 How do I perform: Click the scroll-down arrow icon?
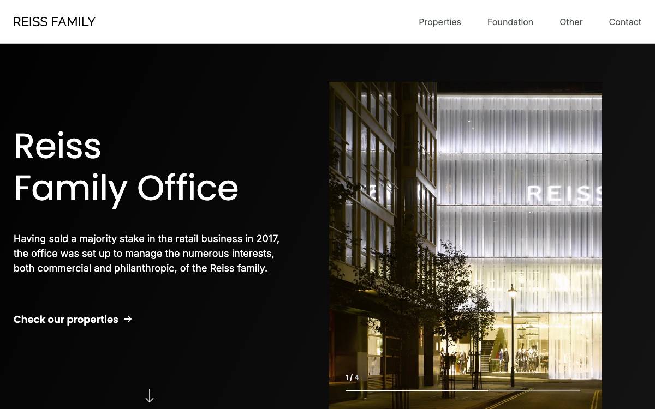coord(150,396)
